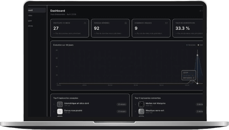This screenshot has height=130, width=229.
Task: Open the Marbre noir Marquina entry name
Action: (x=155, y=103)
